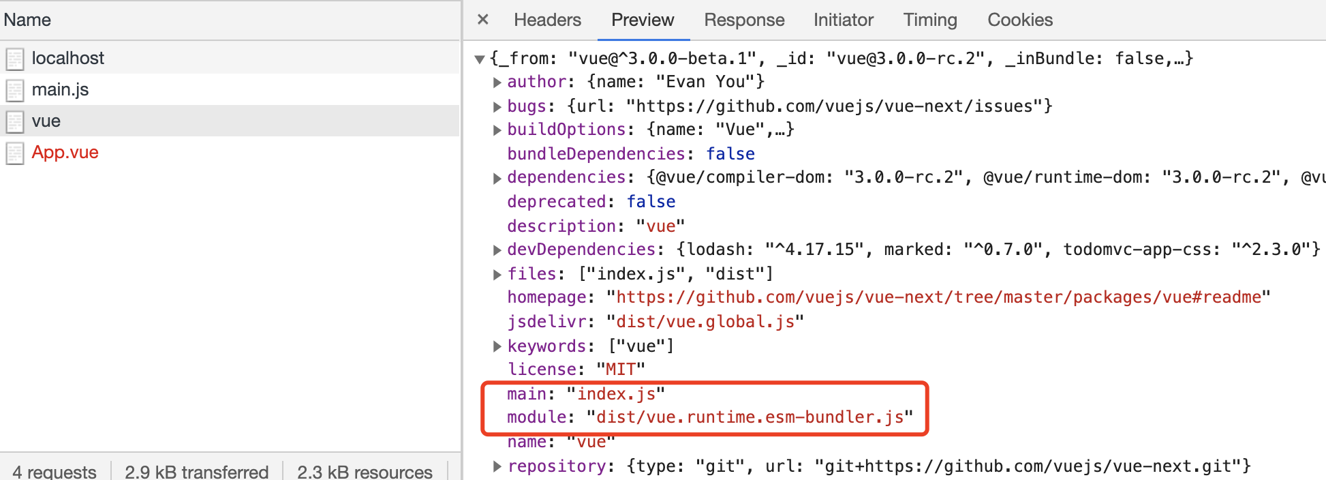The width and height of the screenshot is (1326, 480).
Task: Click the deprecated false value
Action: (651, 202)
